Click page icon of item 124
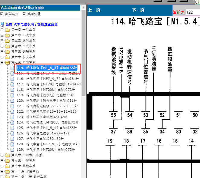 (x=12, y=123)
